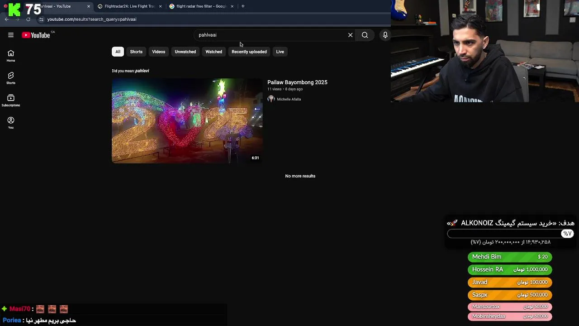This screenshot has height=326, width=579.
Task: Click the YouTube logo
Action: click(x=36, y=35)
